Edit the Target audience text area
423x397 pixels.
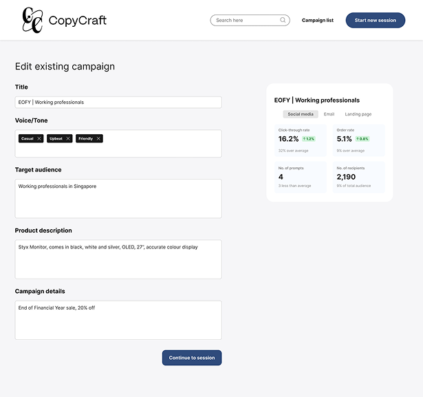(x=118, y=199)
